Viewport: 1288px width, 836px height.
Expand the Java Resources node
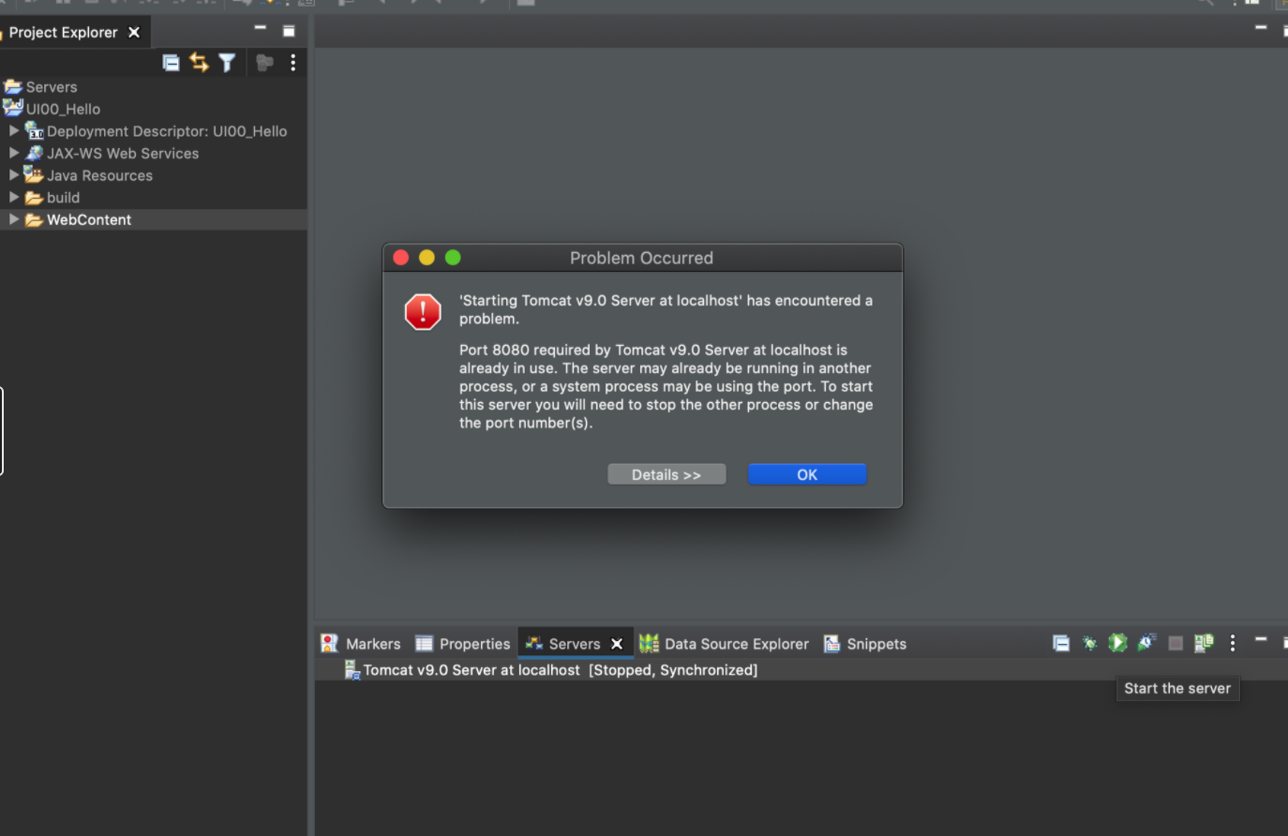coord(14,174)
